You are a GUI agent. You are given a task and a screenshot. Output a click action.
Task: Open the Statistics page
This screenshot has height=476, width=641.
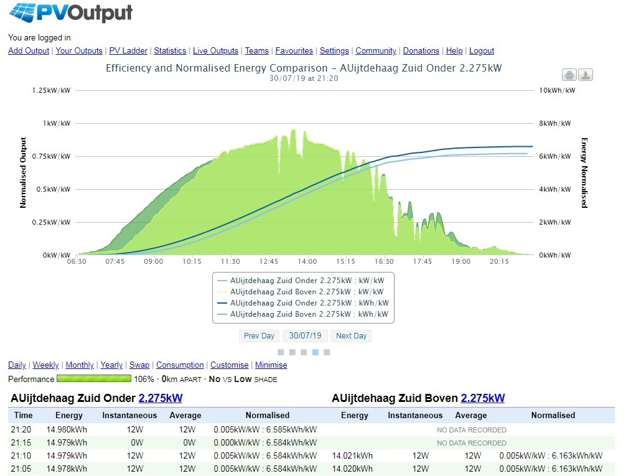click(x=170, y=50)
